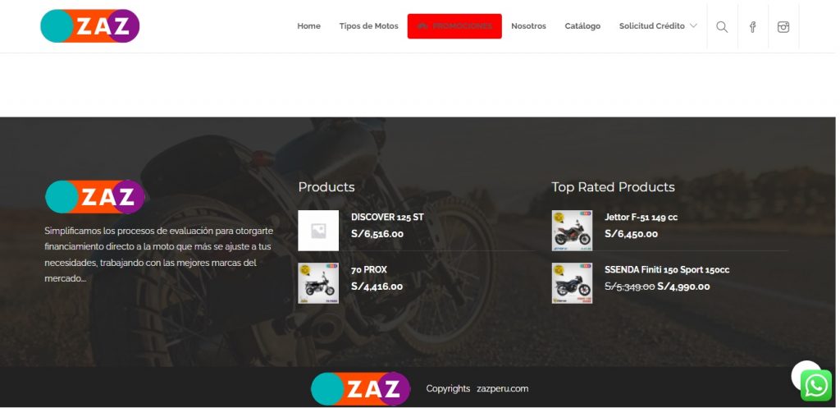This screenshot has width=840, height=408.
Task: Open the DISCOVER 125 ST product link
Action: pyautogui.click(x=387, y=218)
